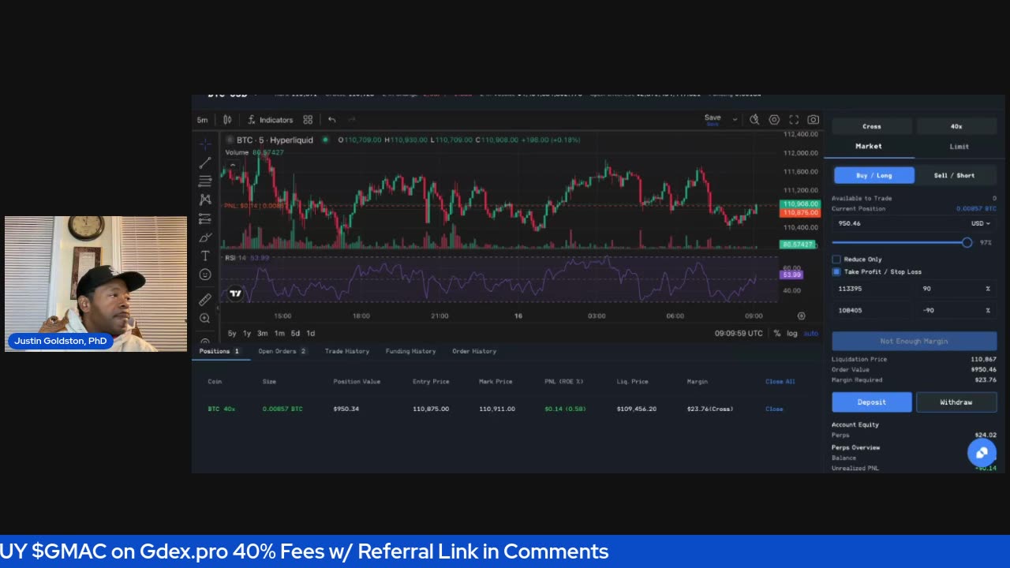Redo the chart action
The image size is (1010, 568).
point(352,120)
